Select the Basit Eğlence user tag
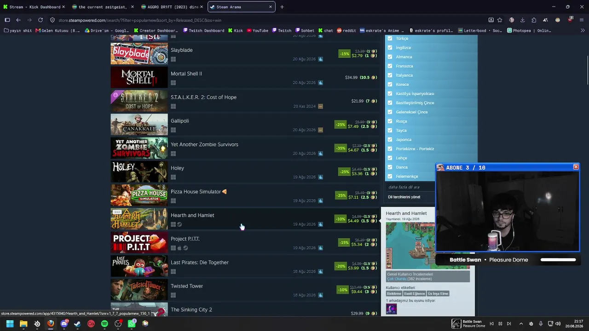This screenshot has width=589, height=331. tap(415, 294)
